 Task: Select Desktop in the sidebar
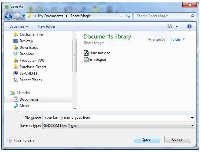(x=26, y=41)
